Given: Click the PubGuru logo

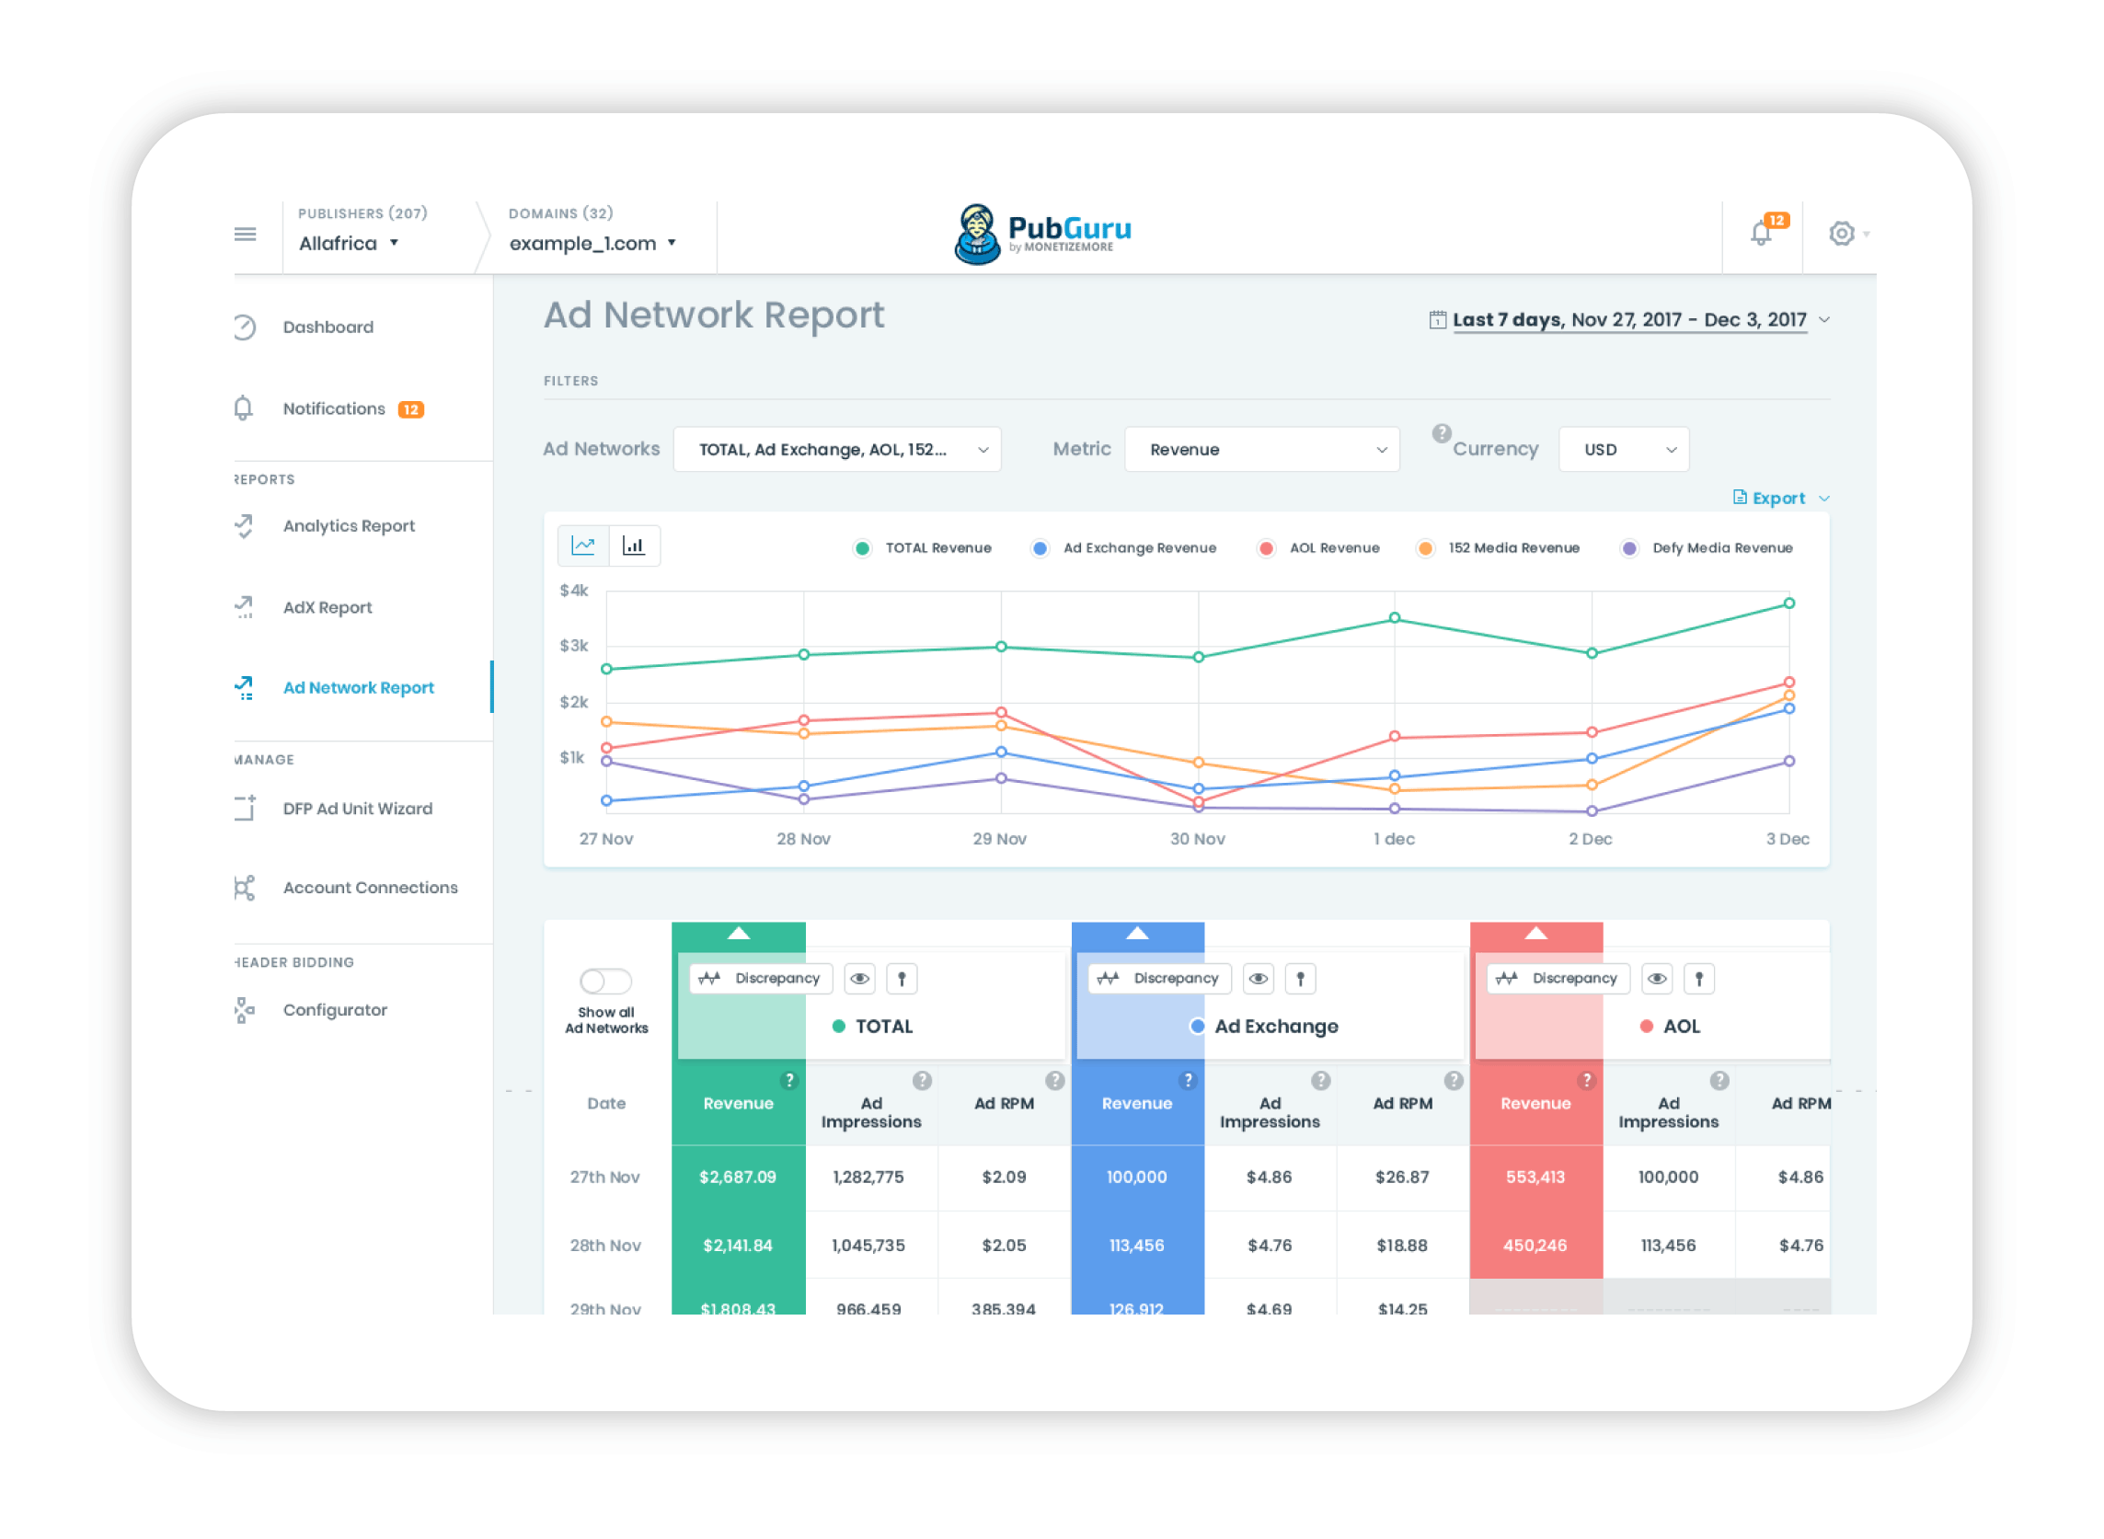Looking at the screenshot, I should coord(1043,234).
